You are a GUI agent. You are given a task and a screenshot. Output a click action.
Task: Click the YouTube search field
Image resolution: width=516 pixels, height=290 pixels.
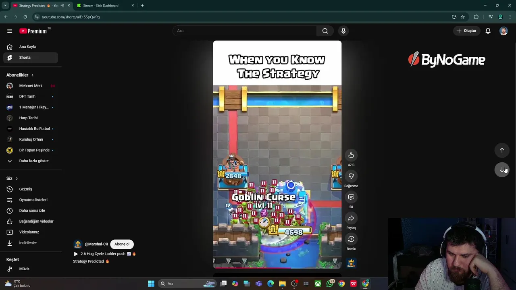(x=245, y=31)
